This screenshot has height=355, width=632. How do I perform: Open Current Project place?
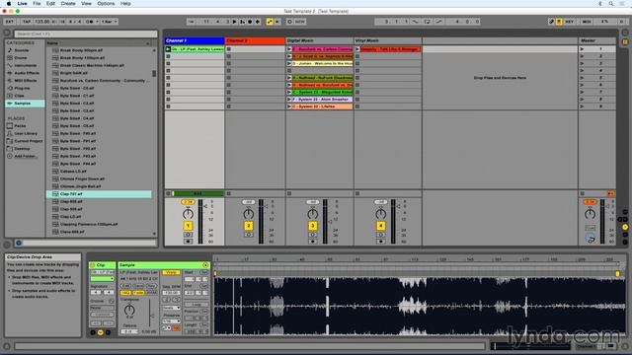click(29, 141)
